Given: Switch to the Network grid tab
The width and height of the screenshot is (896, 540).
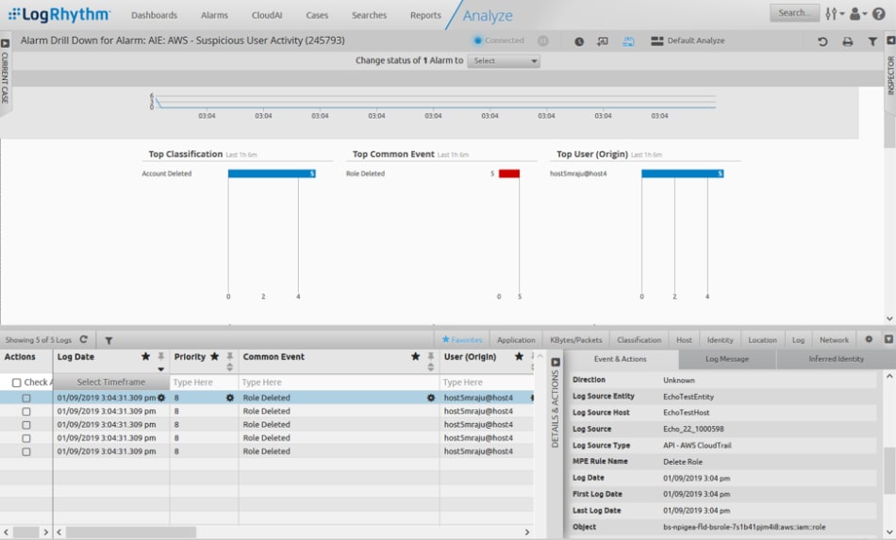Looking at the screenshot, I should tap(834, 339).
